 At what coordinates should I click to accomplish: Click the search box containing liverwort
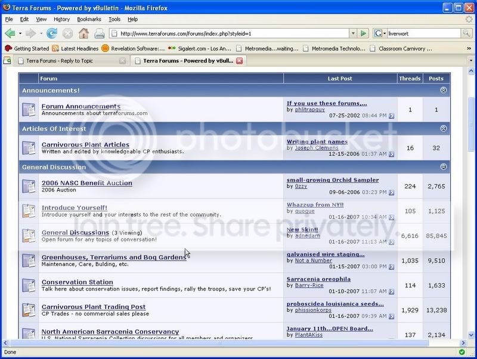click(423, 33)
